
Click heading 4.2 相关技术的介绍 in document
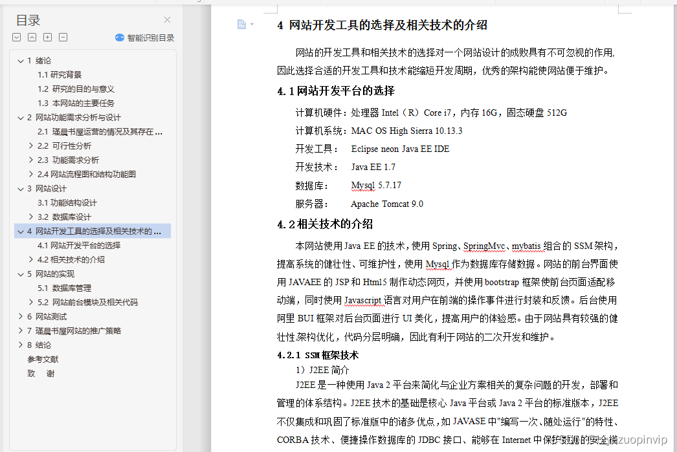coord(325,224)
